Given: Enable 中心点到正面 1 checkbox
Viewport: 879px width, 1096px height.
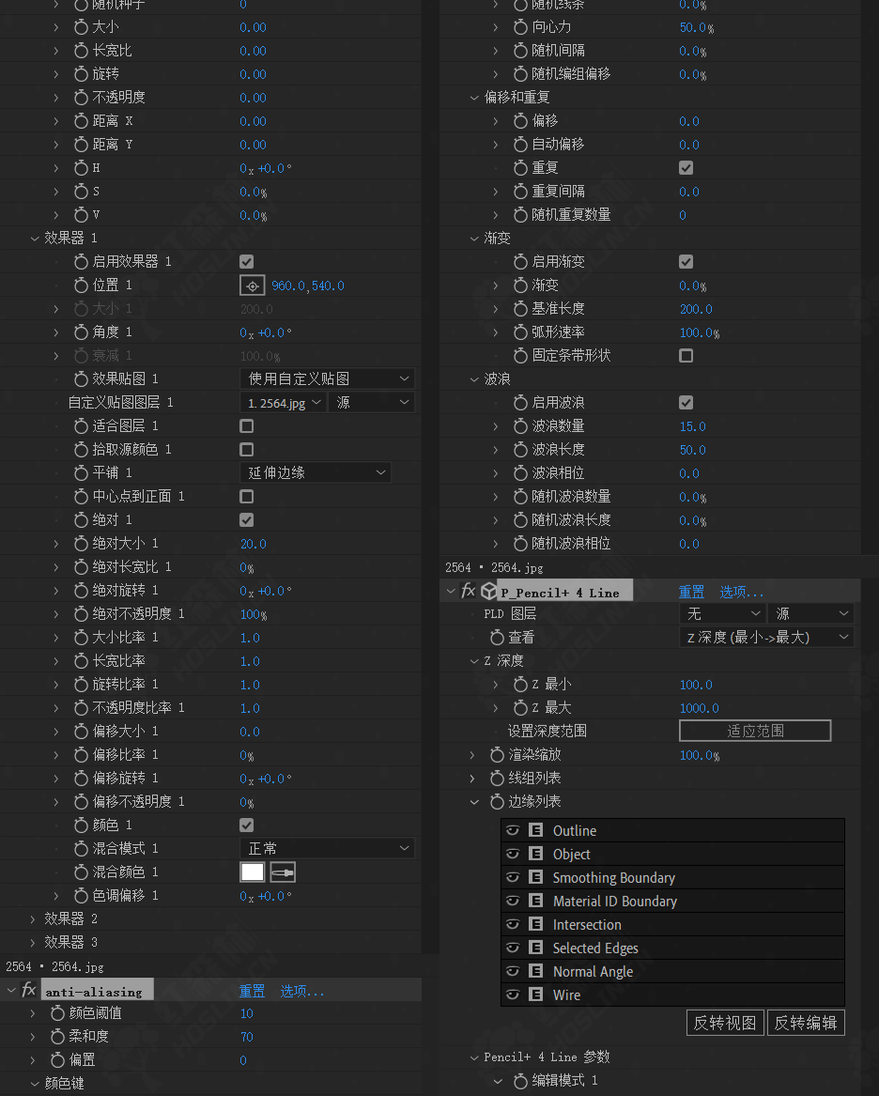Looking at the screenshot, I should point(247,496).
